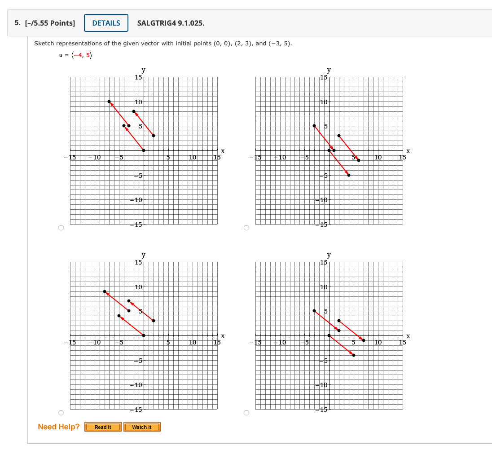Click the SALGTRIG4 9.1.025 assignment link
This screenshot has width=492, height=450.
point(171,22)
